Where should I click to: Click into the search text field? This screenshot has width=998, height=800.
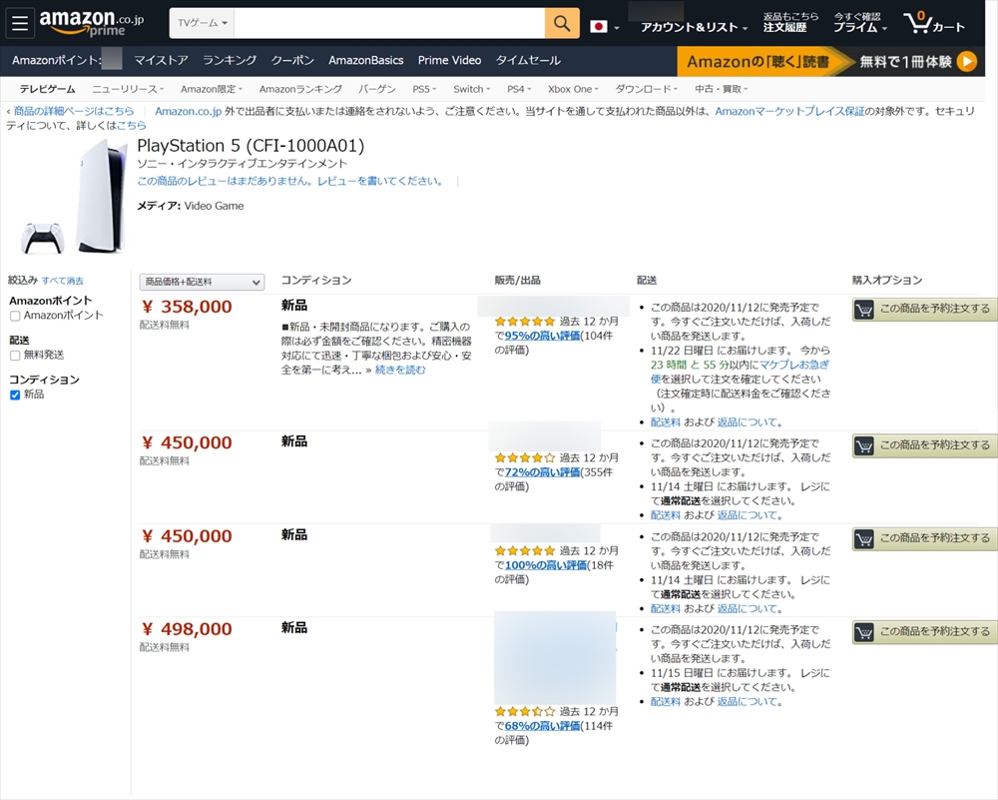tap(389, 23)
